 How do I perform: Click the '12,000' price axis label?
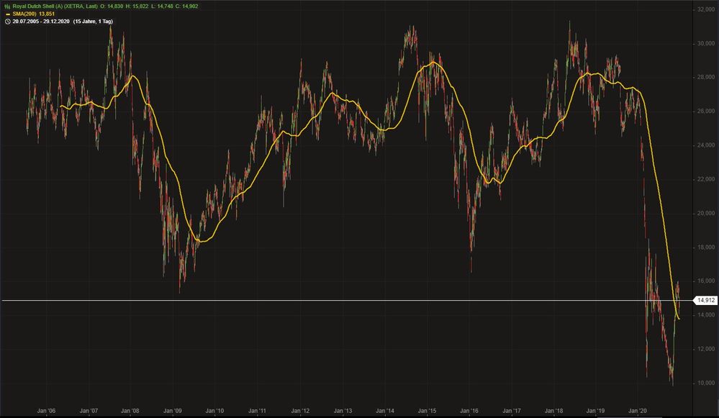tap(706, 349)
